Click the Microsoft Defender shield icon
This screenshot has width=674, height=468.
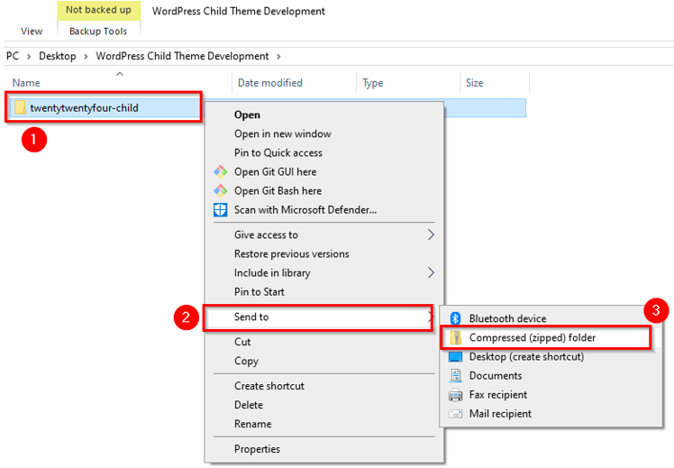220,210
